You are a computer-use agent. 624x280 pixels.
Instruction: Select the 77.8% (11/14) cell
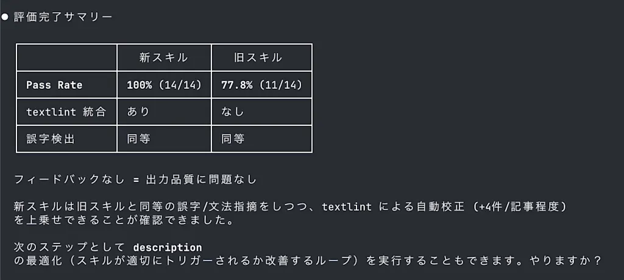261,85
